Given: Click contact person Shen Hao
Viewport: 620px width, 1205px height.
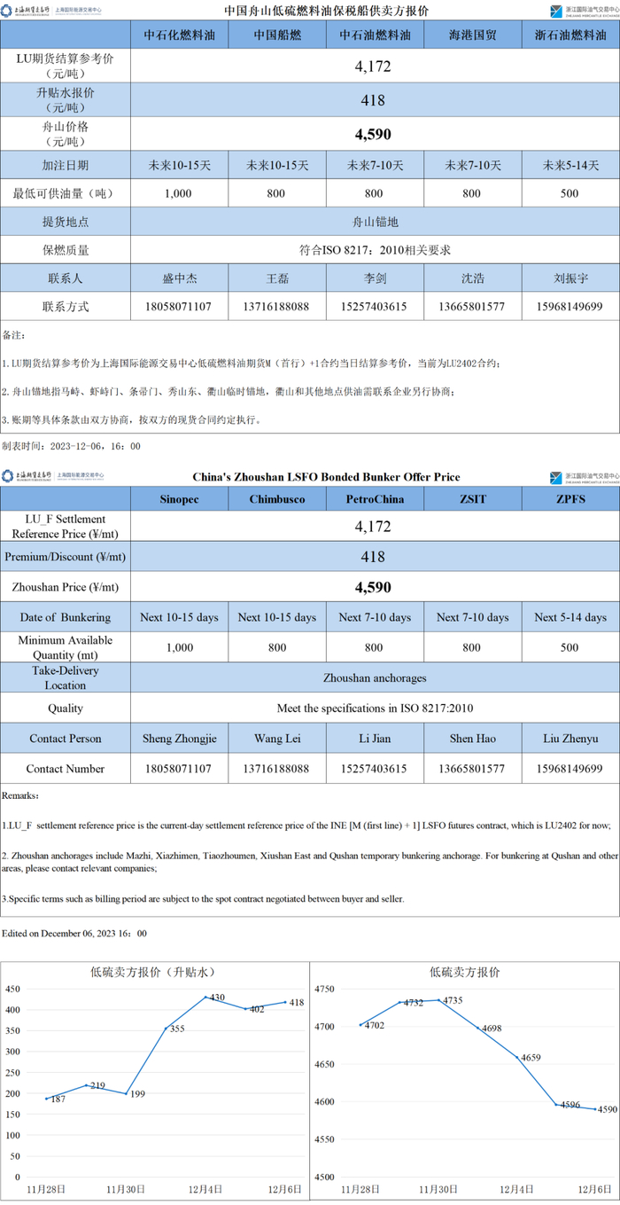Looking at the screenshot, I should pos(472,739).
